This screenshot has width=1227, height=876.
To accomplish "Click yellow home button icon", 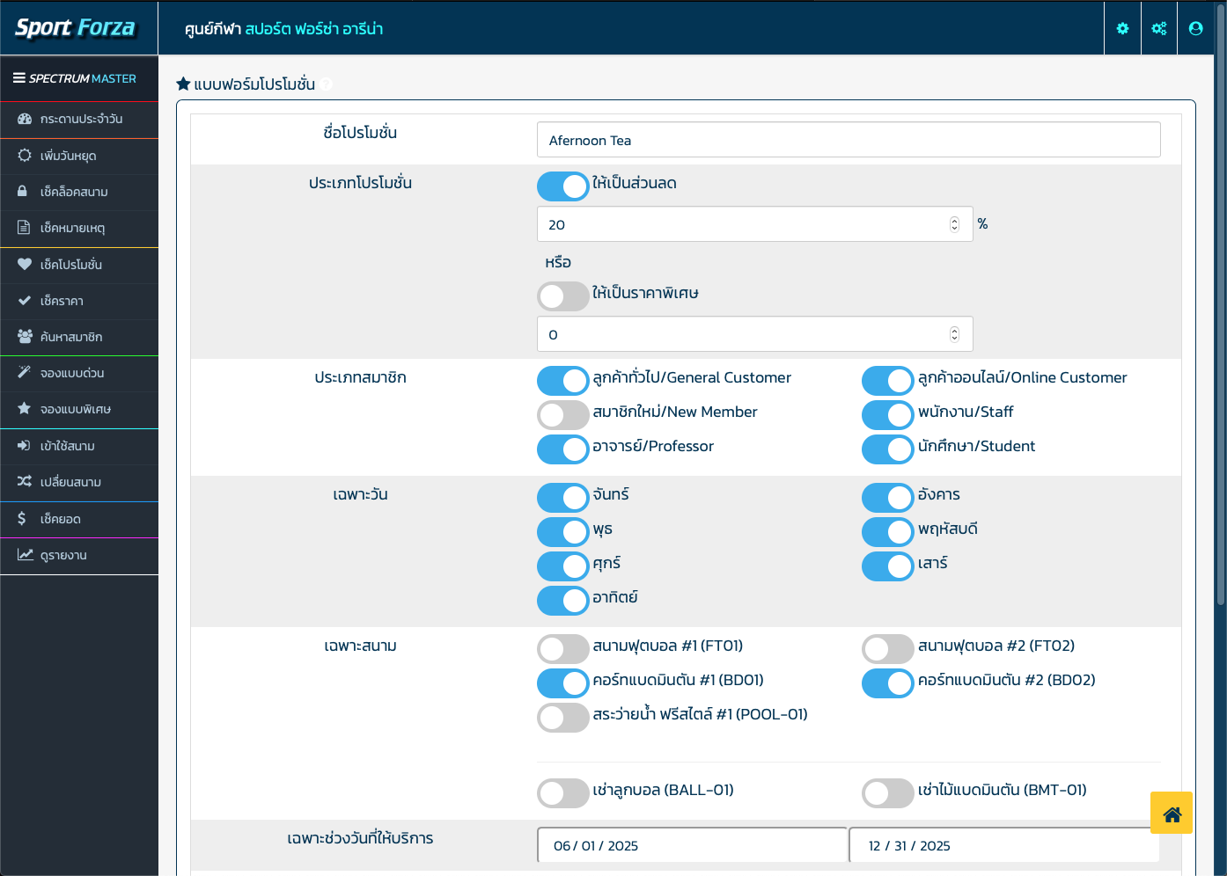I will pos(1172,813).
